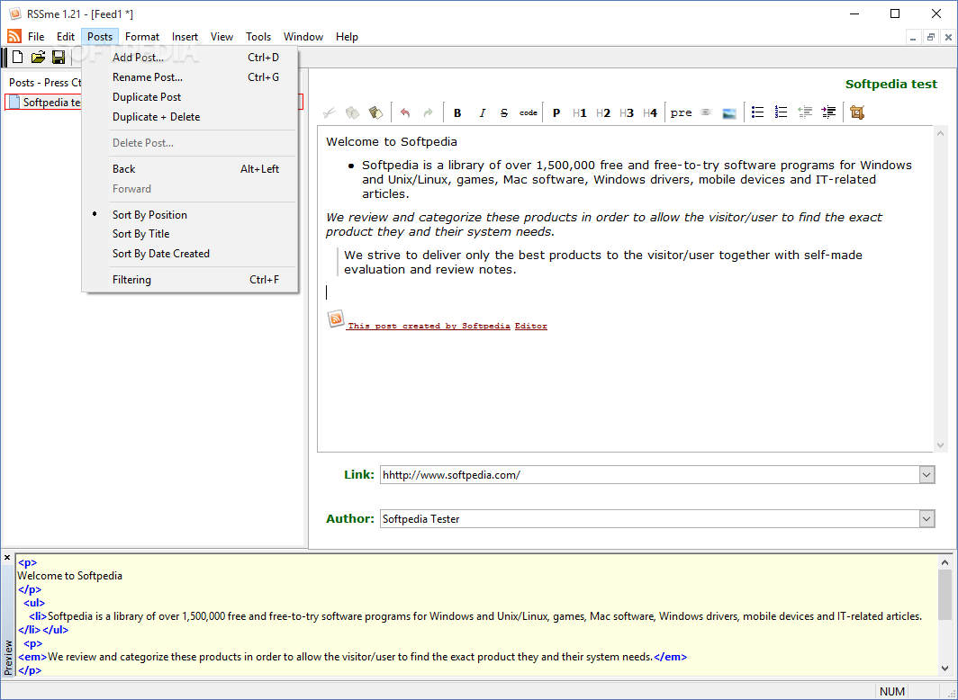
Task: Apply Paragraph style P
Action: click(x=556, y=112)
